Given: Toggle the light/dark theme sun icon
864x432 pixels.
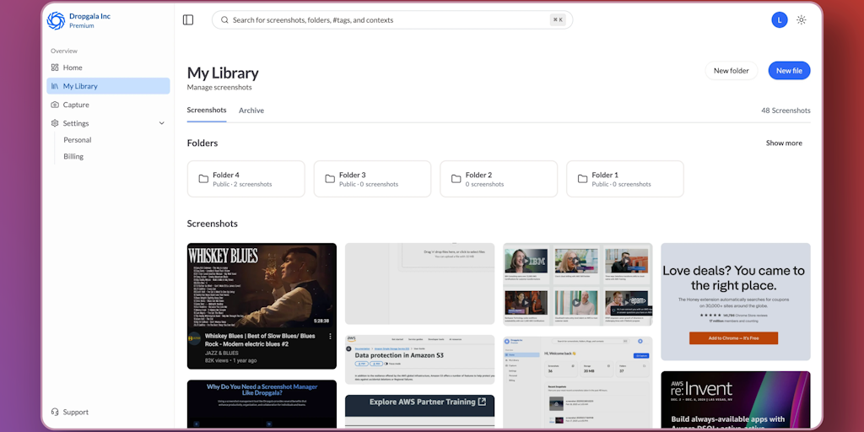Looking at the screenshot, I should (x=802, y=20).
